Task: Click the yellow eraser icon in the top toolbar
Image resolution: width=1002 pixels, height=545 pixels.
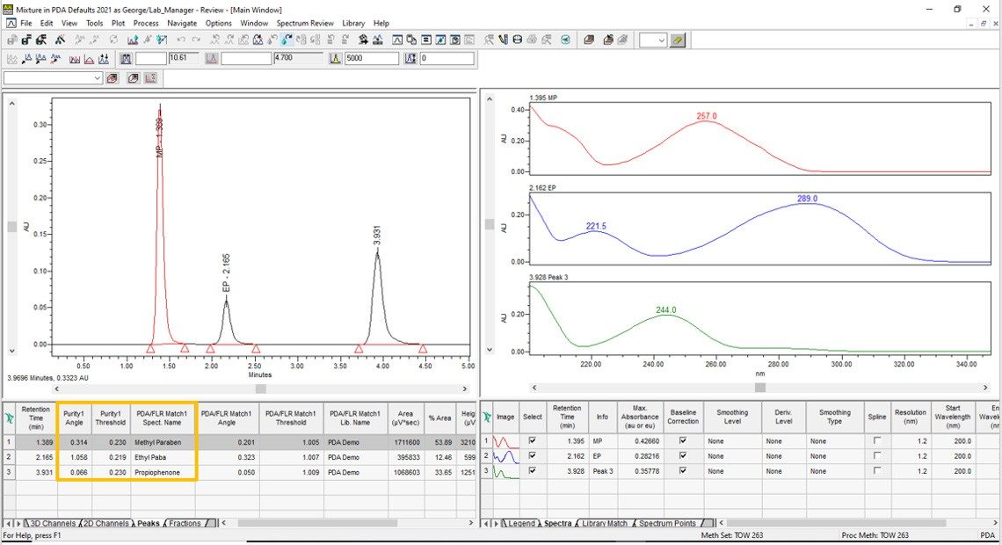Action: (678, 40)
